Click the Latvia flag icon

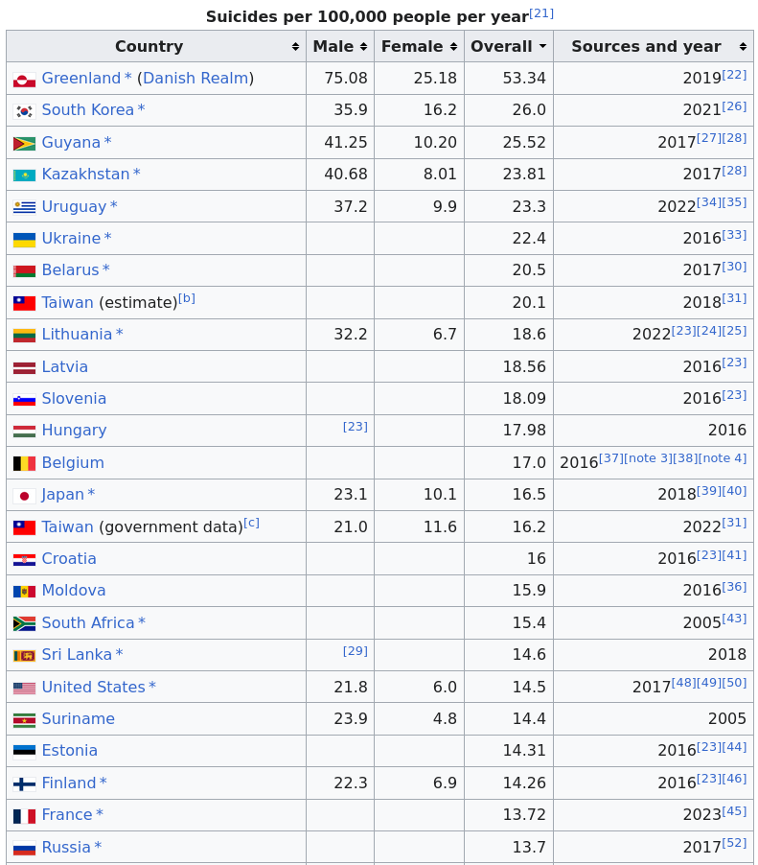point(24,368)
